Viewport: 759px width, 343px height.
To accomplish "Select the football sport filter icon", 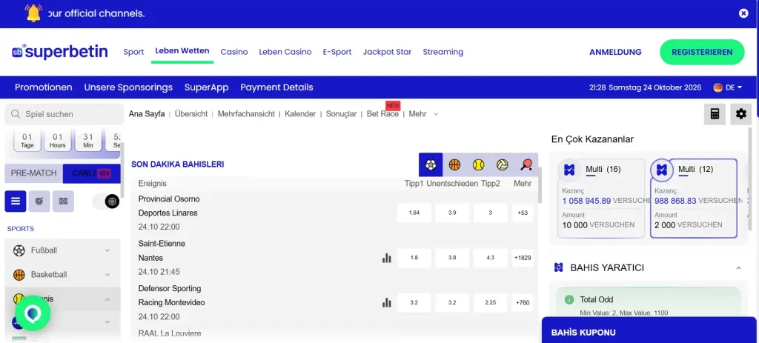I will tap(431, 165).
